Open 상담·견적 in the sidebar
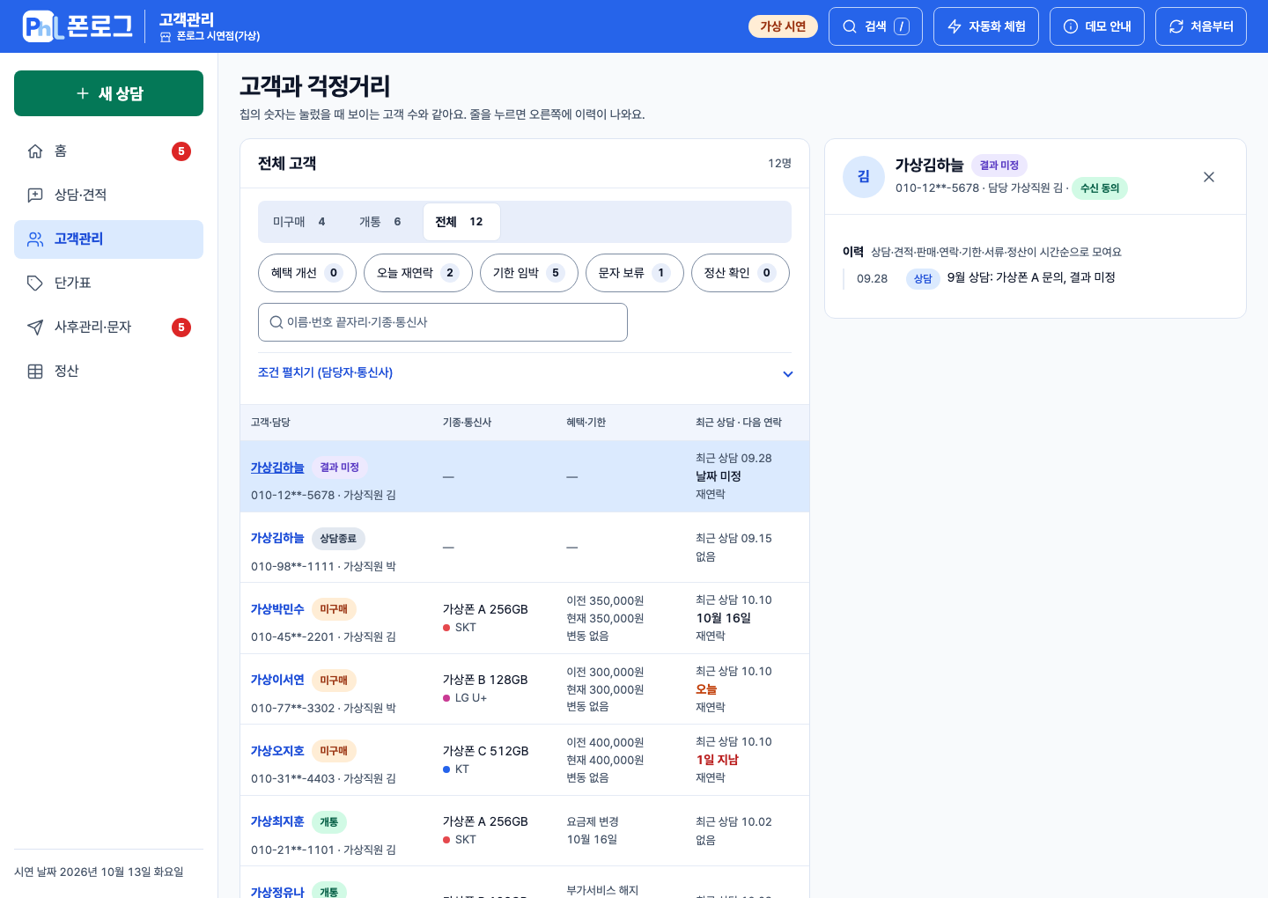The image size is (1268, 898). pos(109,195)
